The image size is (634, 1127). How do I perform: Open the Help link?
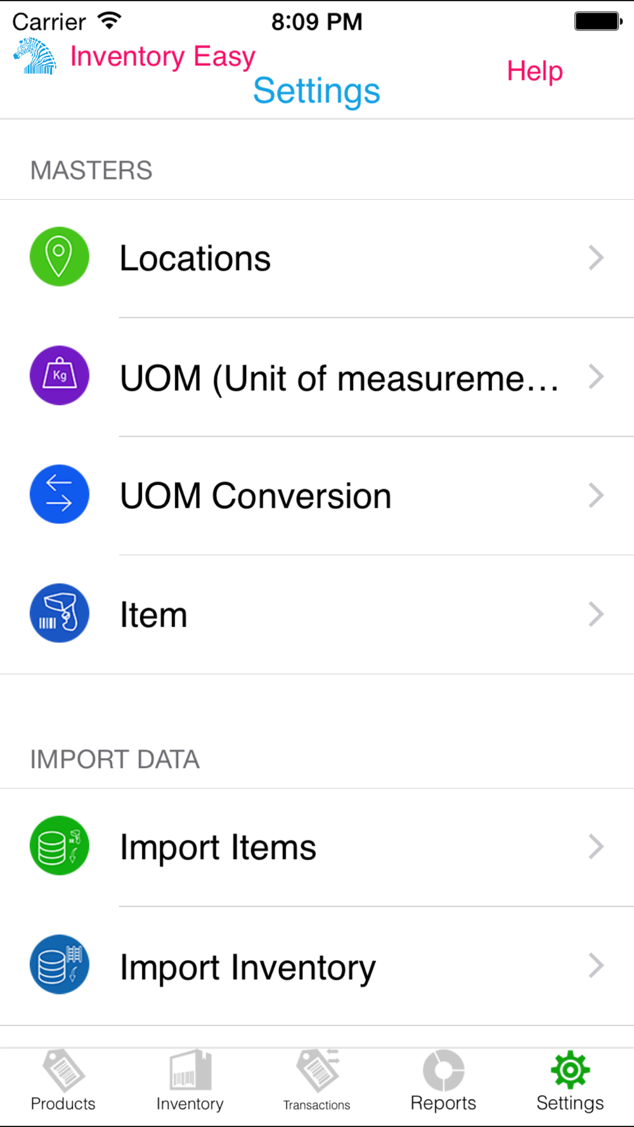[534, 71]
